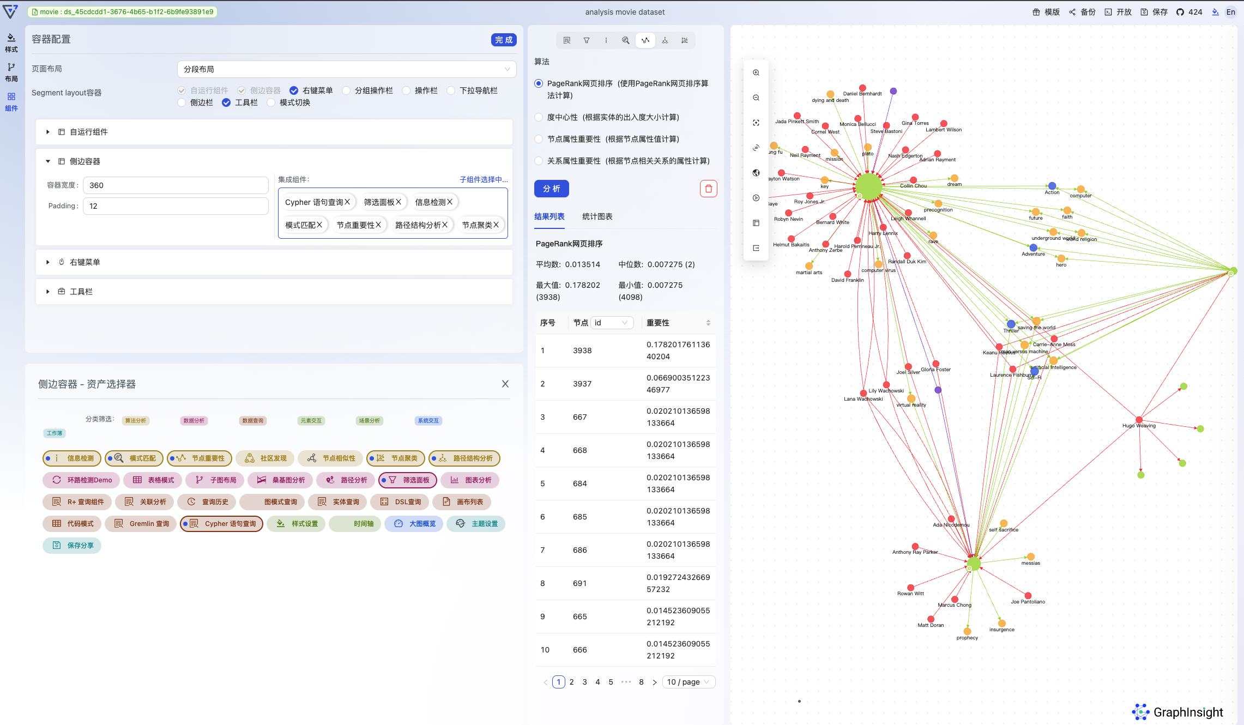Viewport: 1244px width, 725px height.
Task: Open the 布局 sidebar tab
Action: click(11, 72)
